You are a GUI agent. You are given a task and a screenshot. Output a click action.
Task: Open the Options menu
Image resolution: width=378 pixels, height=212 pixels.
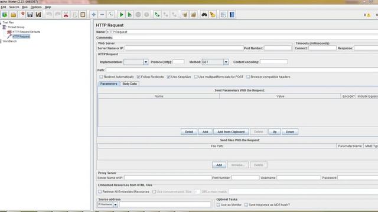pyautogui.click(x=36, y=7)
